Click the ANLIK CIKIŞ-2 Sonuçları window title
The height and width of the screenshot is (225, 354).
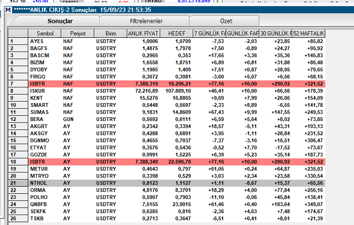click(82, 10)
